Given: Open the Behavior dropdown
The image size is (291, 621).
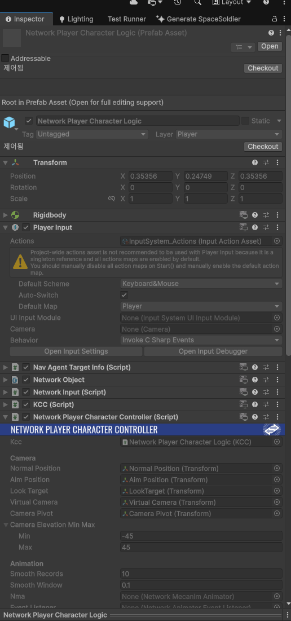Looking at the screenshot, I should point(201,340).
